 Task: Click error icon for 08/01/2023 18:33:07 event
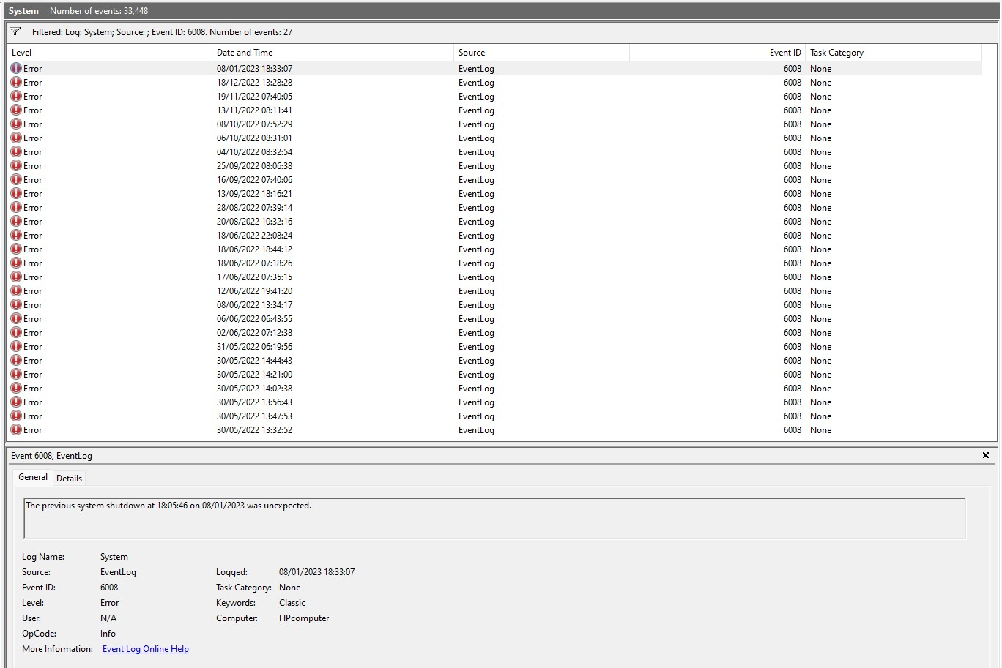coord(16,68)
